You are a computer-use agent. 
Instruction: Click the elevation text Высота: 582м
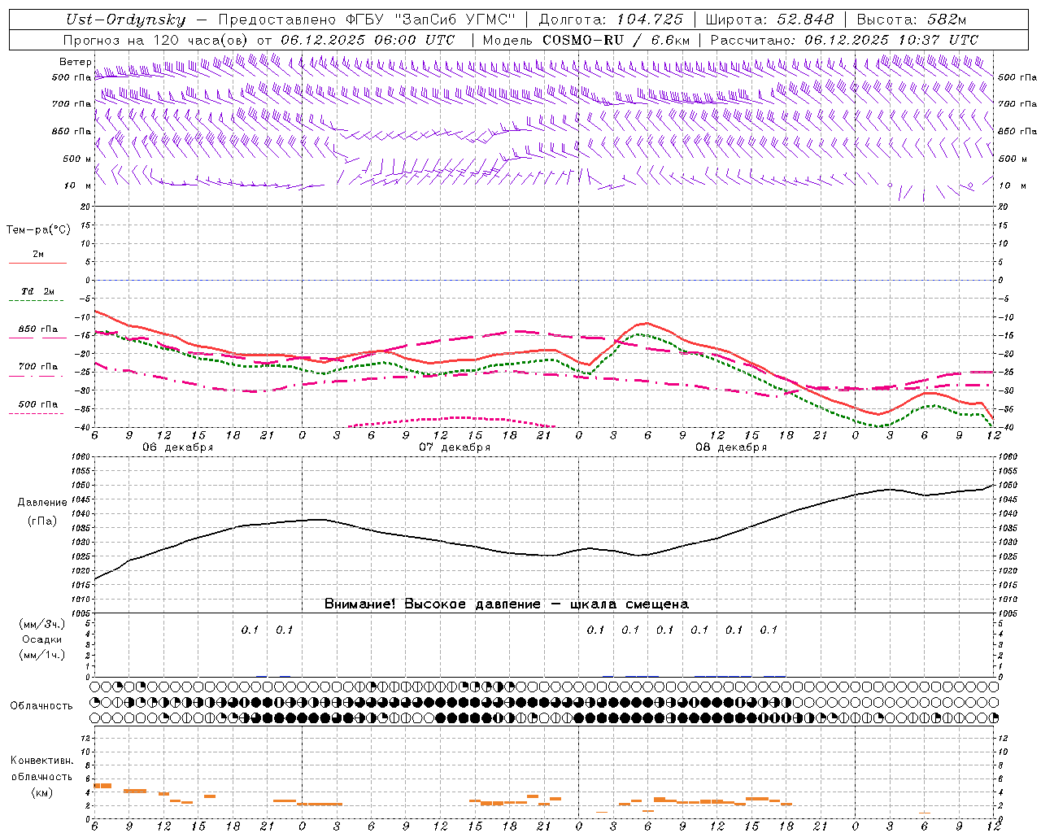point(912,20)
